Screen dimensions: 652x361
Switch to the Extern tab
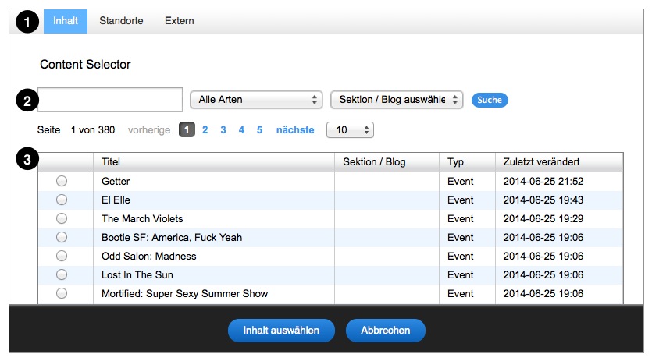pos(180,21)
